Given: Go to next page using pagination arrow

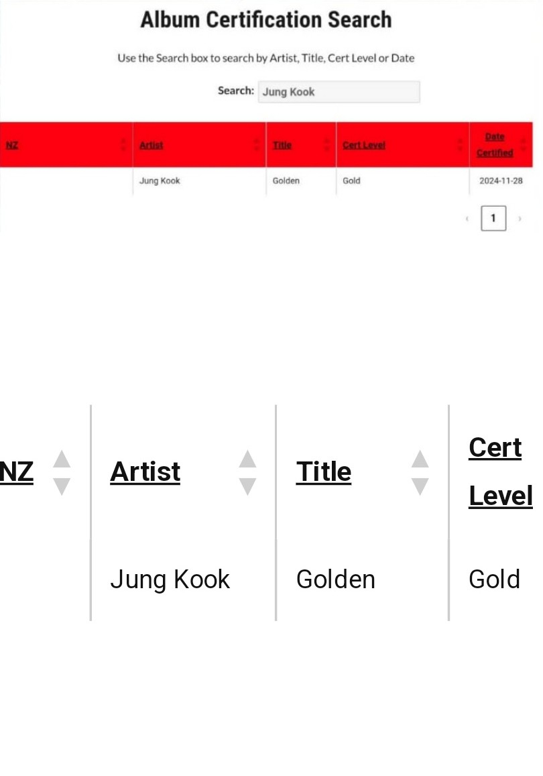Looking at the screenshot, I should [x=520, y=219].
